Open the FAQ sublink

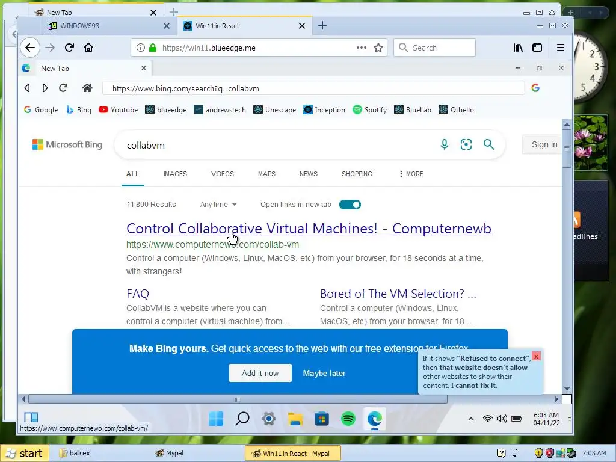coord(138,294)
